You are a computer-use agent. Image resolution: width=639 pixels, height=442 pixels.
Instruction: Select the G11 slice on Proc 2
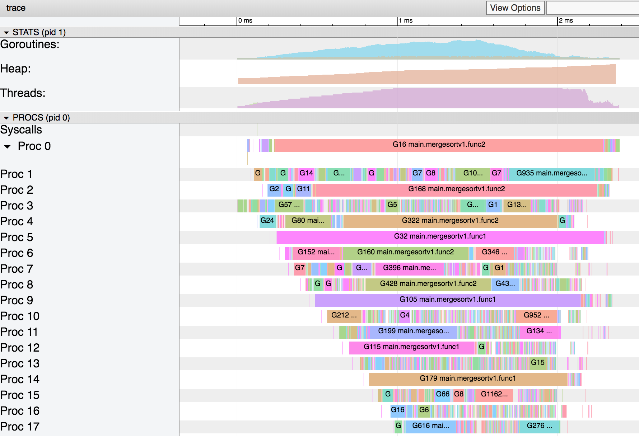(303, 190)
